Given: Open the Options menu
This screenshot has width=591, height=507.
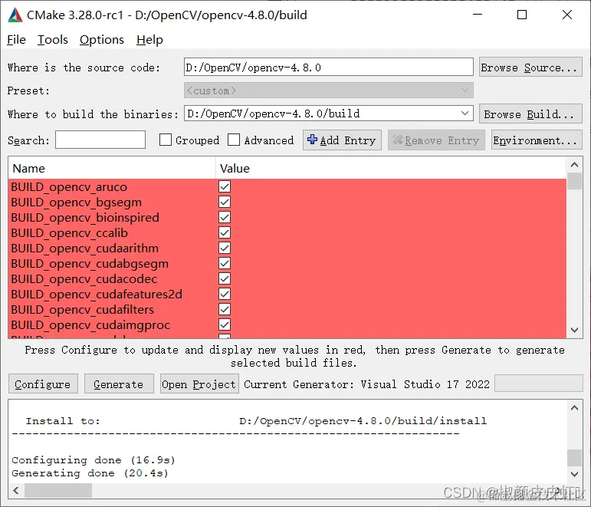Looking at the screenshot, I should point(102,40).
